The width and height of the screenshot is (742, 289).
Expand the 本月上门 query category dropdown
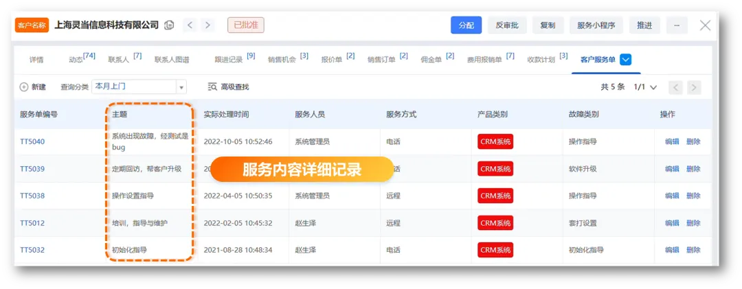[181, 87]
